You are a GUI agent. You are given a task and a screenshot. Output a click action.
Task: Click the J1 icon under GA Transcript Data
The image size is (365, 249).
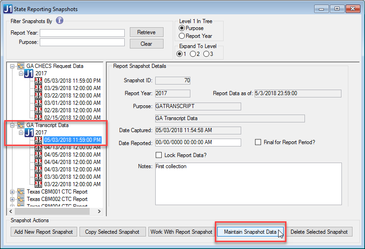(x=29, y=133)
